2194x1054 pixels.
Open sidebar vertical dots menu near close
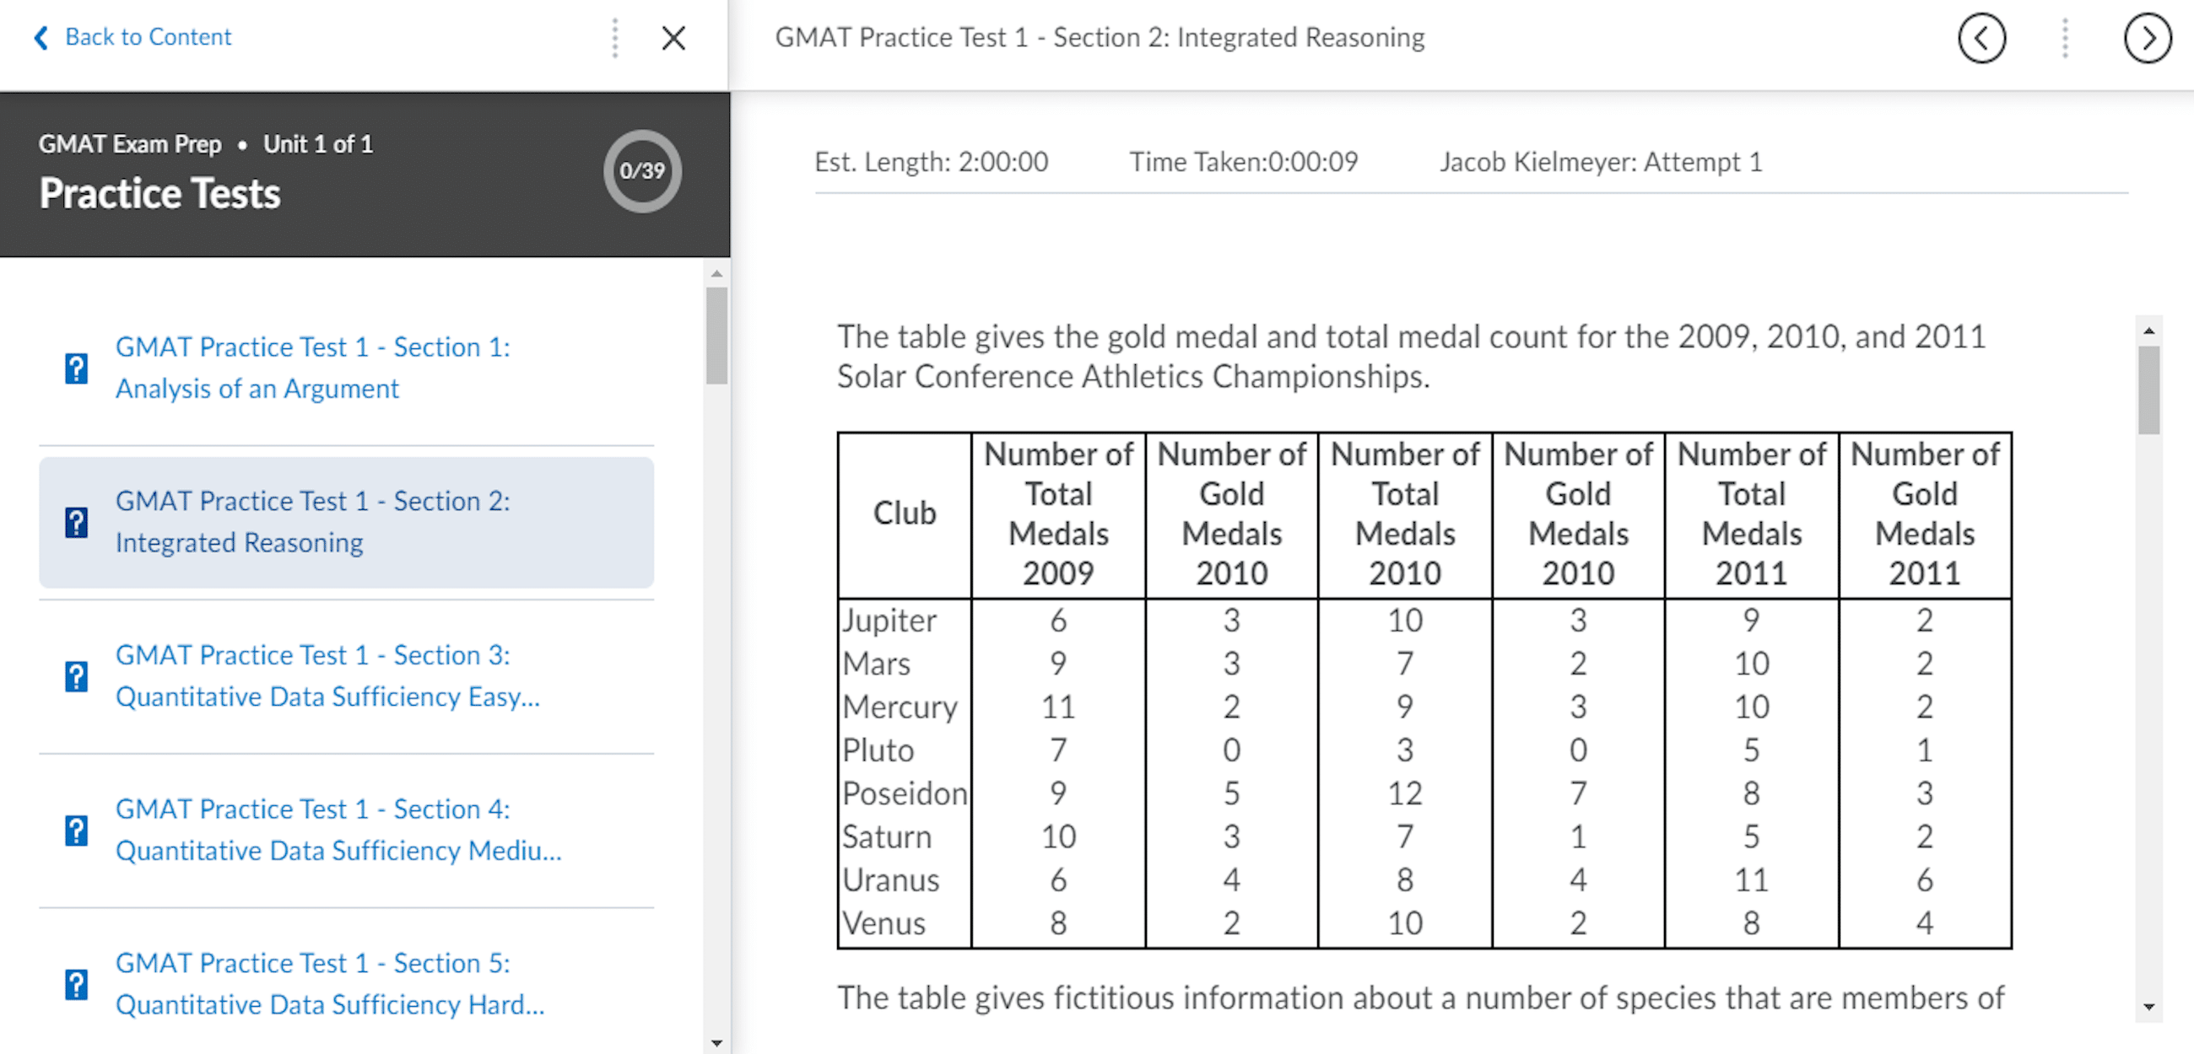(x=615, y=38)
